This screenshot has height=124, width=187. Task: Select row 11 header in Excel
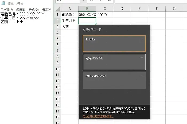(58, 75)
